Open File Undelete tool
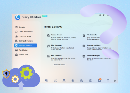Image resolution: width=130 pixels, height=93 pixels. [92, 35]
